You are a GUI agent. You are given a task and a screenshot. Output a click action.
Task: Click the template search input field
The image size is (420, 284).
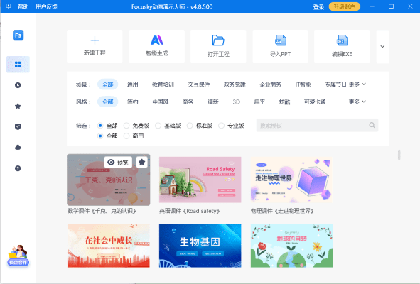click(317, 125)
